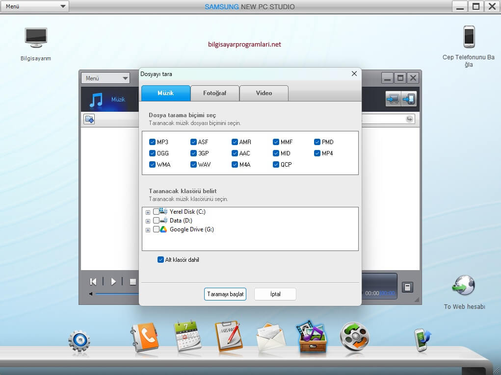Click the volume speaker icon in player
501x375 pixels.
[91, 294]
